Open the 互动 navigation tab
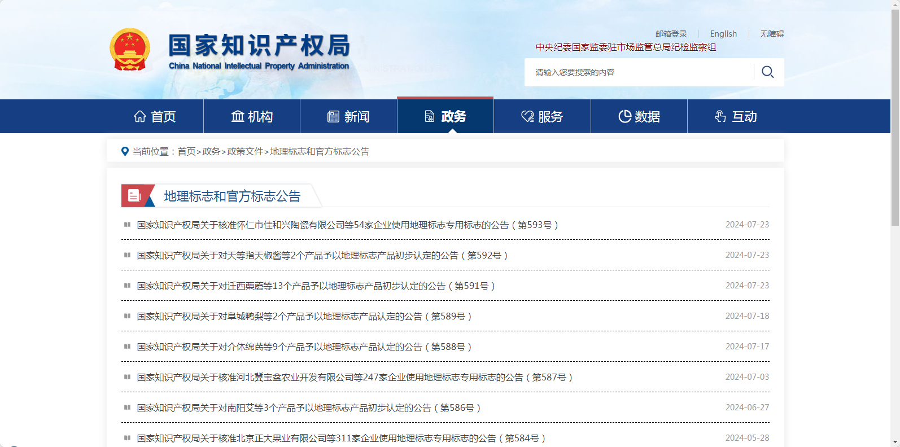Image resolution: width=900 pixels, height=447 pixels. coord(736,116)
